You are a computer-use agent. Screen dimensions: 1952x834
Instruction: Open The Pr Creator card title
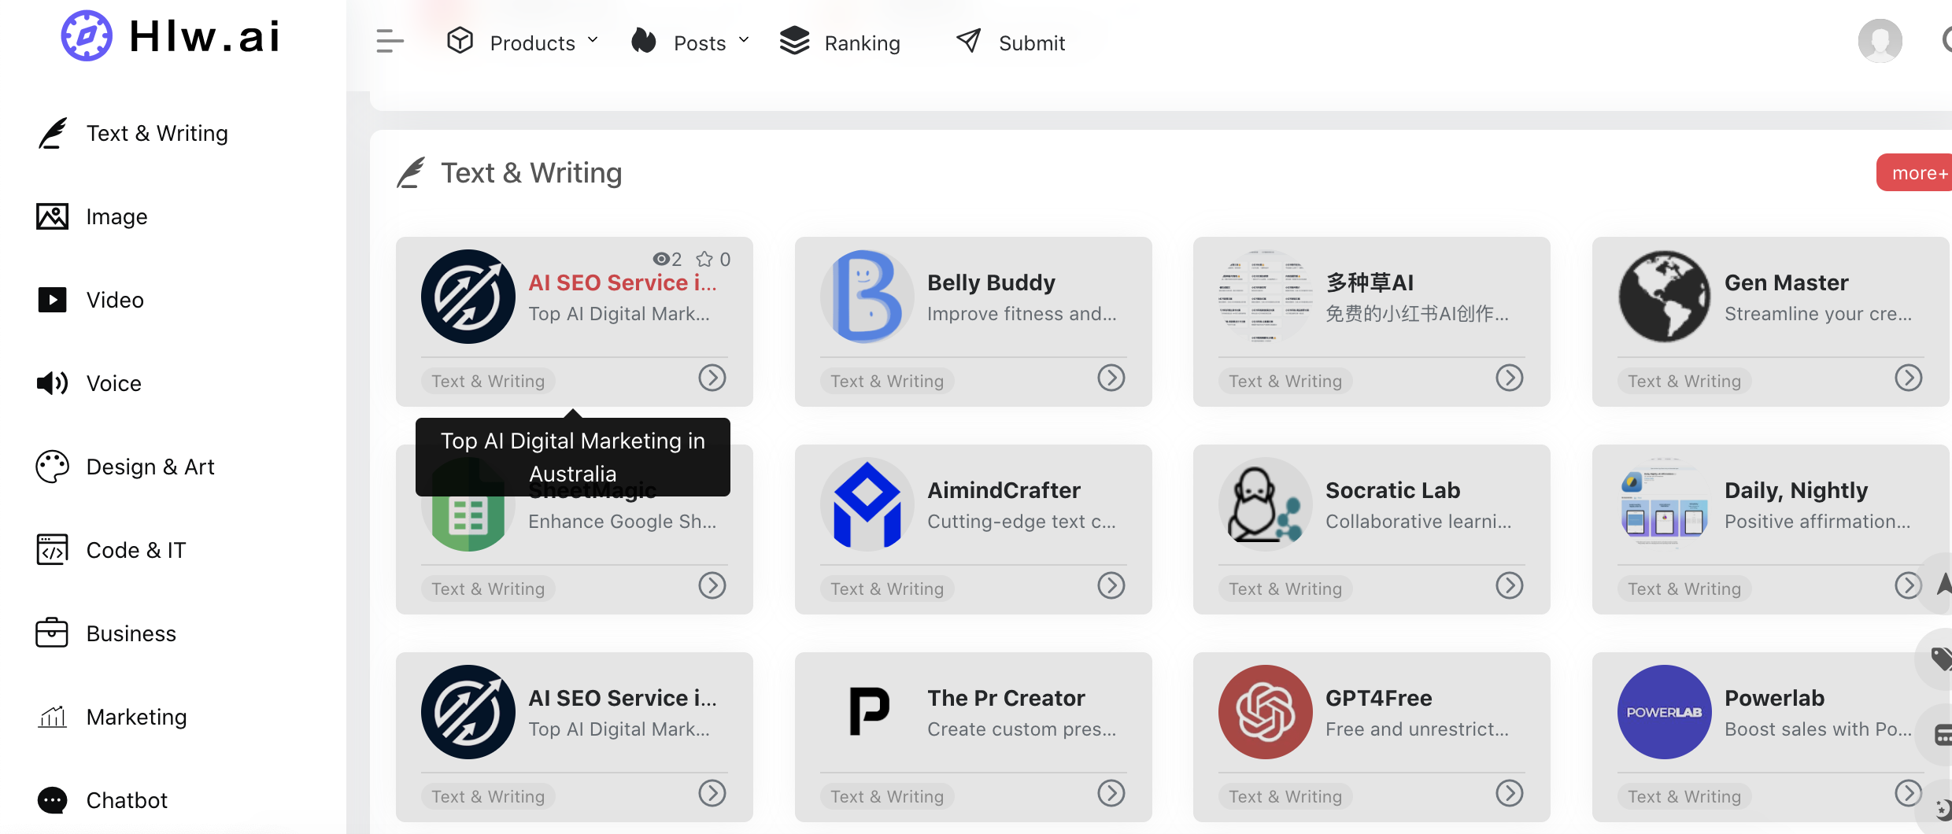click(1007, 699)
